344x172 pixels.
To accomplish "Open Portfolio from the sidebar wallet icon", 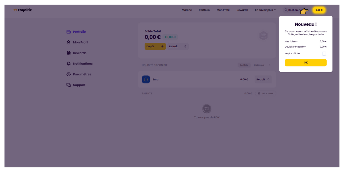I will tap(69, 32).
